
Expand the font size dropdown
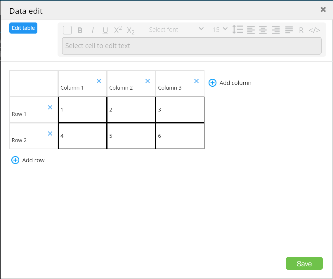[219, 29]
